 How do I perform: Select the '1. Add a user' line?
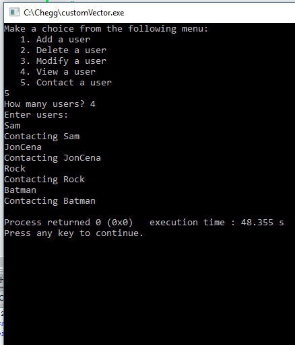pyautogui.click(x=55, y=40)
